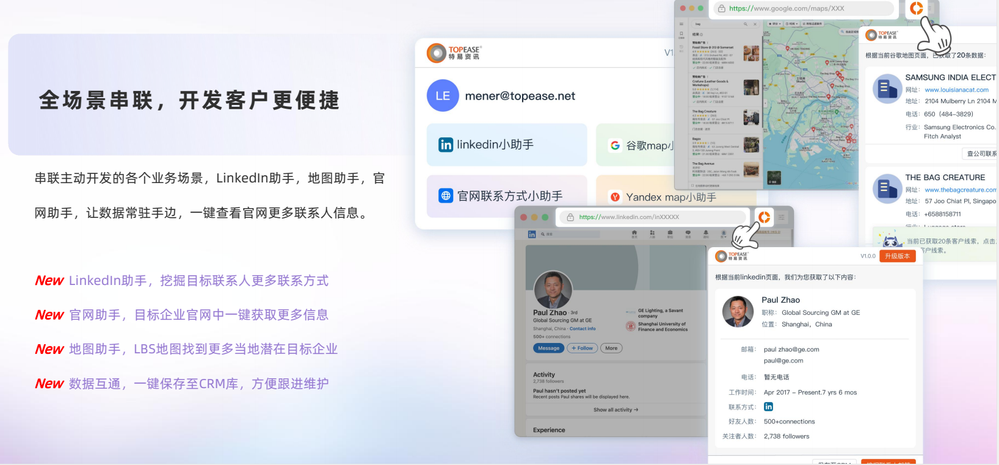Viewport: 999px width, 465px height.
Task: Open the Jobs briefcase icon in LinkedIn navigation
Action: click(x=670, y=234)
